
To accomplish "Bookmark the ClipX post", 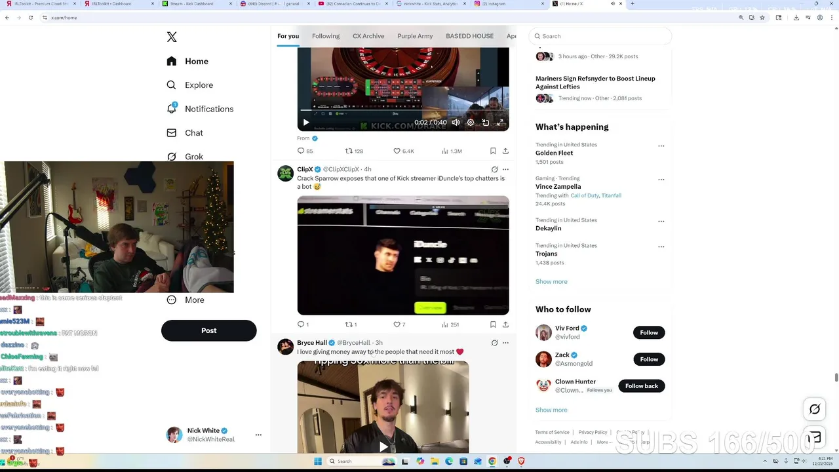I will pyautogui.click(x=493, y=324).
